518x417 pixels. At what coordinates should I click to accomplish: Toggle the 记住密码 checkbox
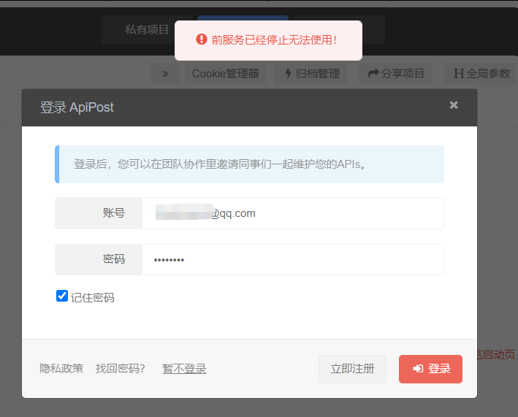pos(62,296)
